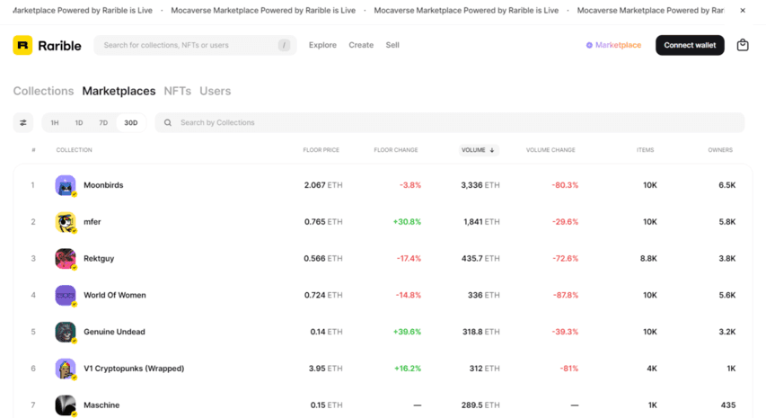Click the Connect wallet button
This screenshot has height=418, width=766.
690,45
